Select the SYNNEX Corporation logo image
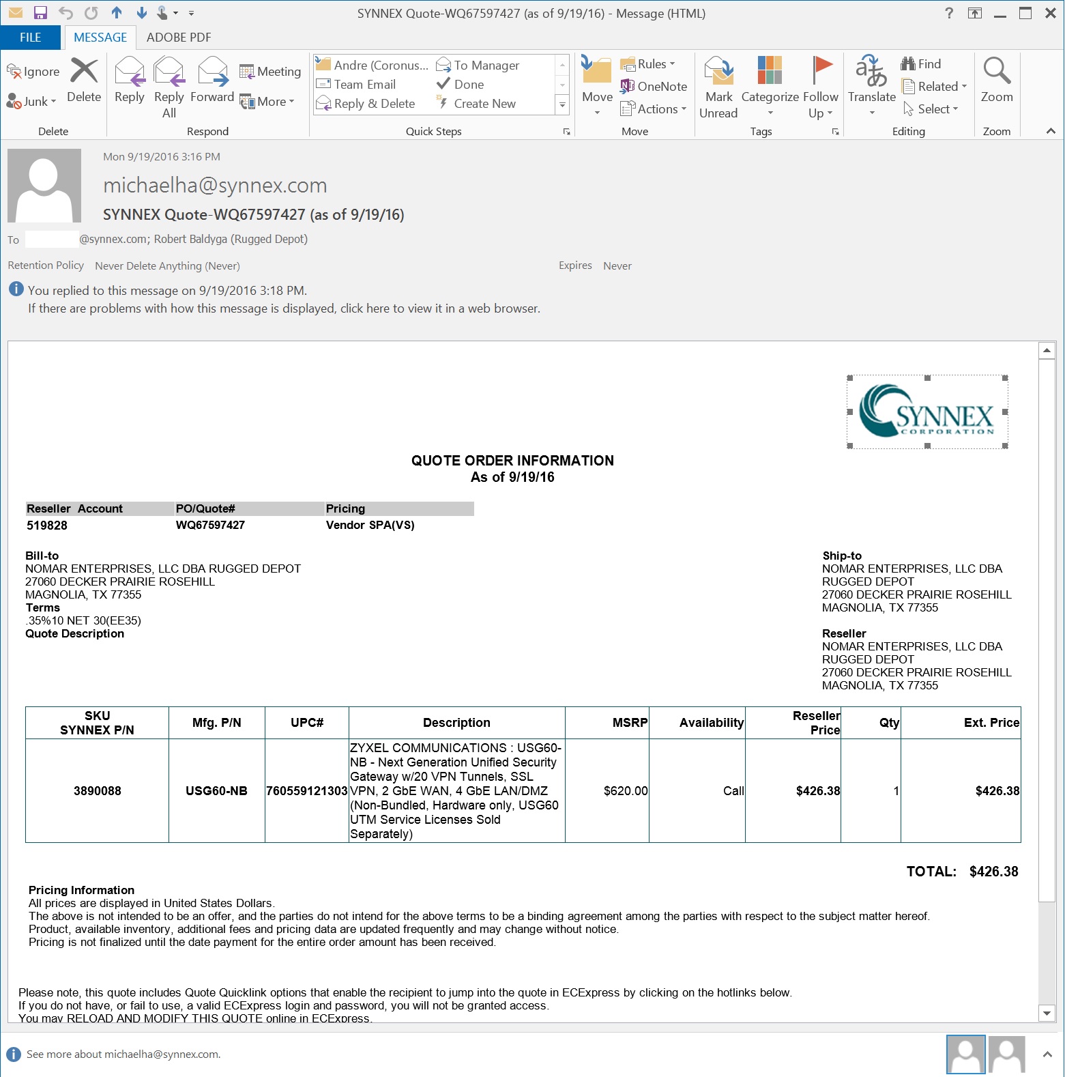Viewport: 1065px width, 1077px height. (x=927, y=412)
